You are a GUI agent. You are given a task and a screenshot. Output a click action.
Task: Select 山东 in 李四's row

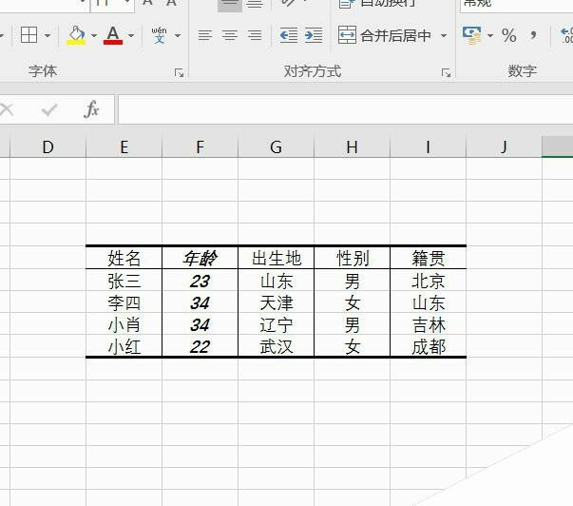point(428,302)
